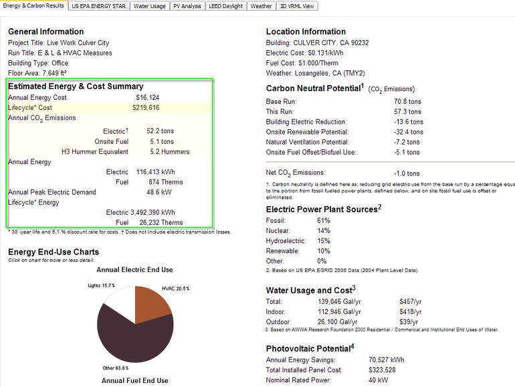The height and width of the screenshot is (387, 515).
Task: Click the Annual Energy Cost value $16,124
Action: point(147,97)
